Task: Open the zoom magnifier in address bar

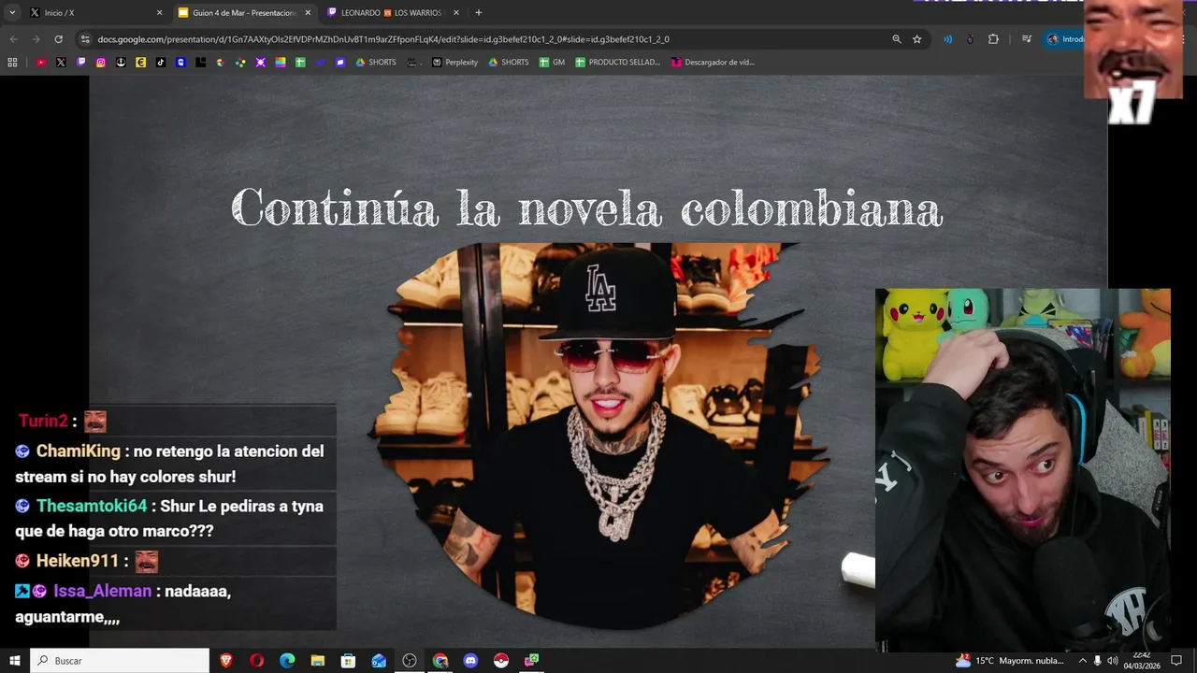Action: 897,39
